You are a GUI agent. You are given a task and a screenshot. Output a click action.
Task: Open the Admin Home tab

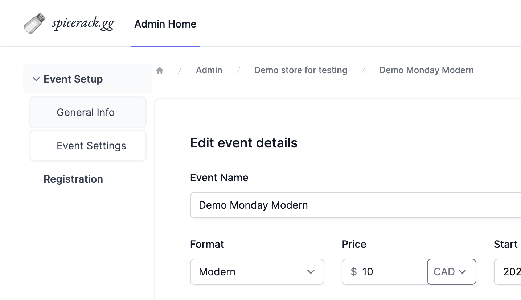coord(165,24)
